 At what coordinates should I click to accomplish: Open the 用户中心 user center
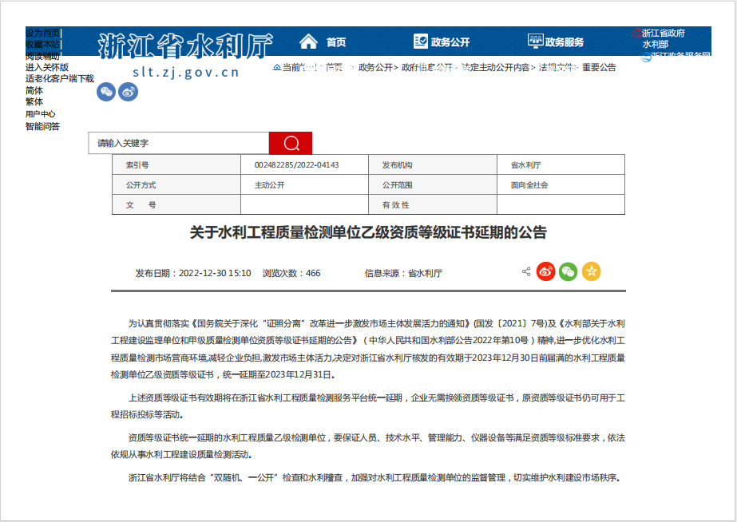click(x=39, y=114)
